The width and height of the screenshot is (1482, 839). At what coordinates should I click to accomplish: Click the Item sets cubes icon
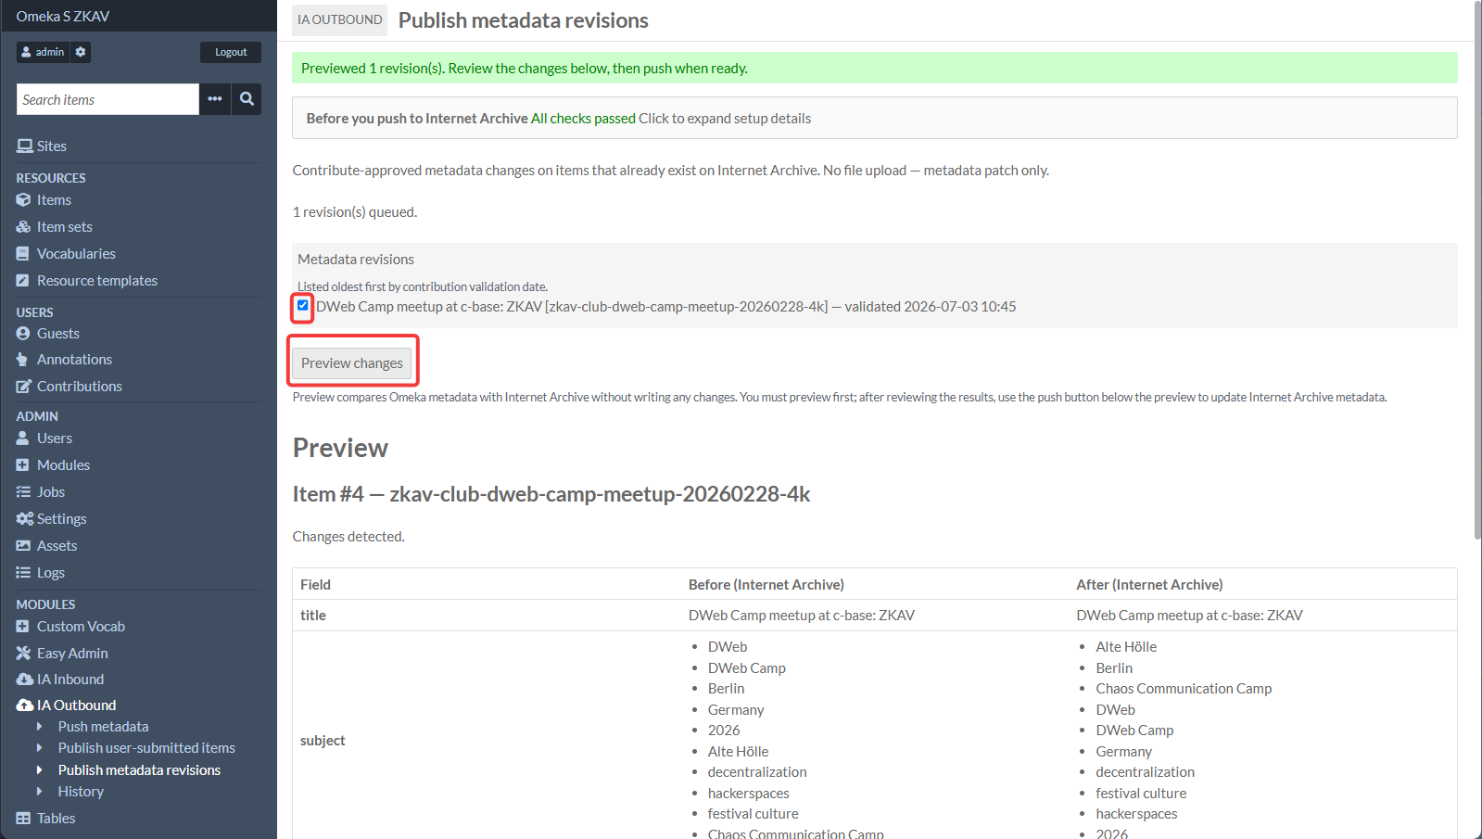point(24,226)
